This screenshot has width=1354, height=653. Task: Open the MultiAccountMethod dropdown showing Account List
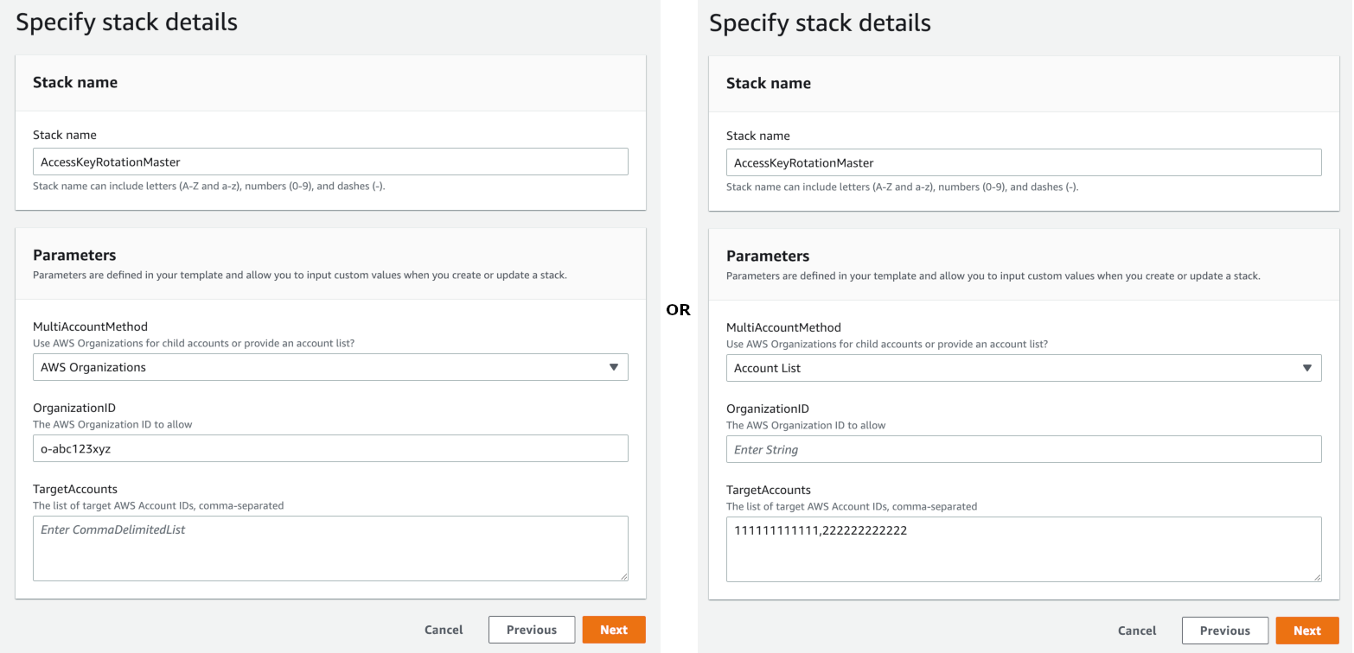point(1024,368)
